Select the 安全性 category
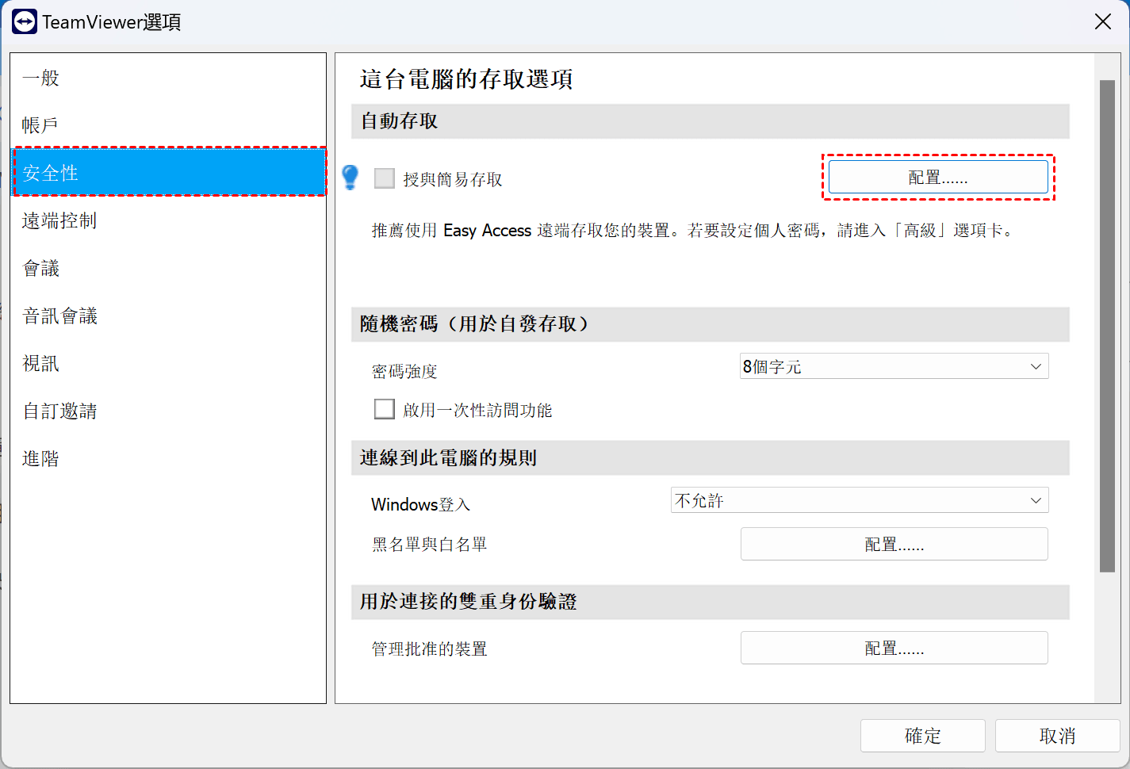The width and height of the screenshot is (1130, 769). (x=168, y=172)
